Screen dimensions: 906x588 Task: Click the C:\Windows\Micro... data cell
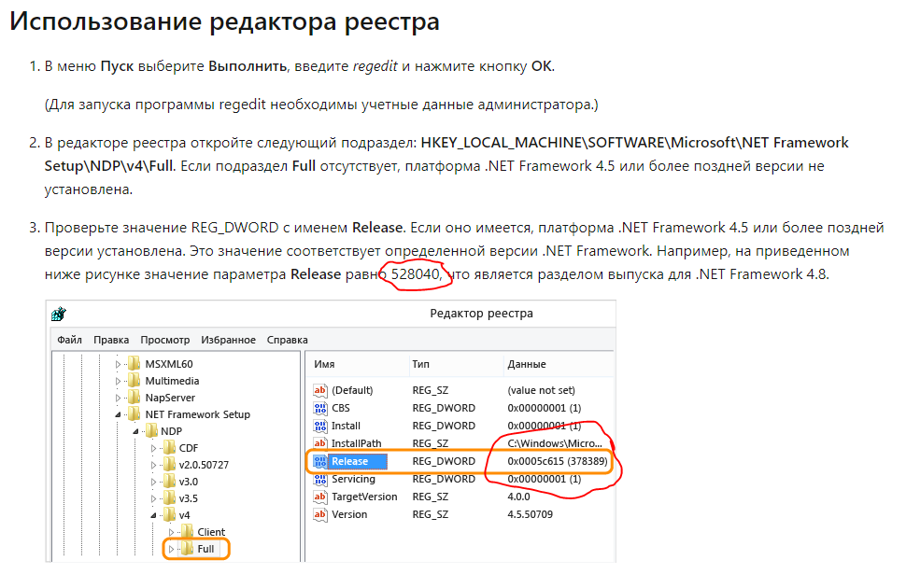(x=555, y=443)
